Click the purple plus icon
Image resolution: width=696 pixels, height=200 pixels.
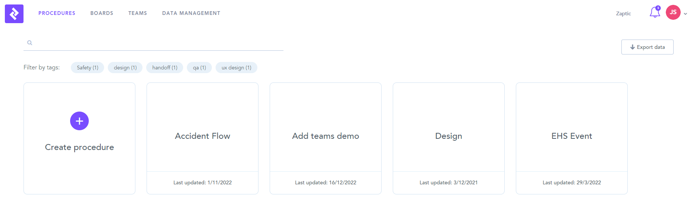pyautogui.click(x=79, y=121)
